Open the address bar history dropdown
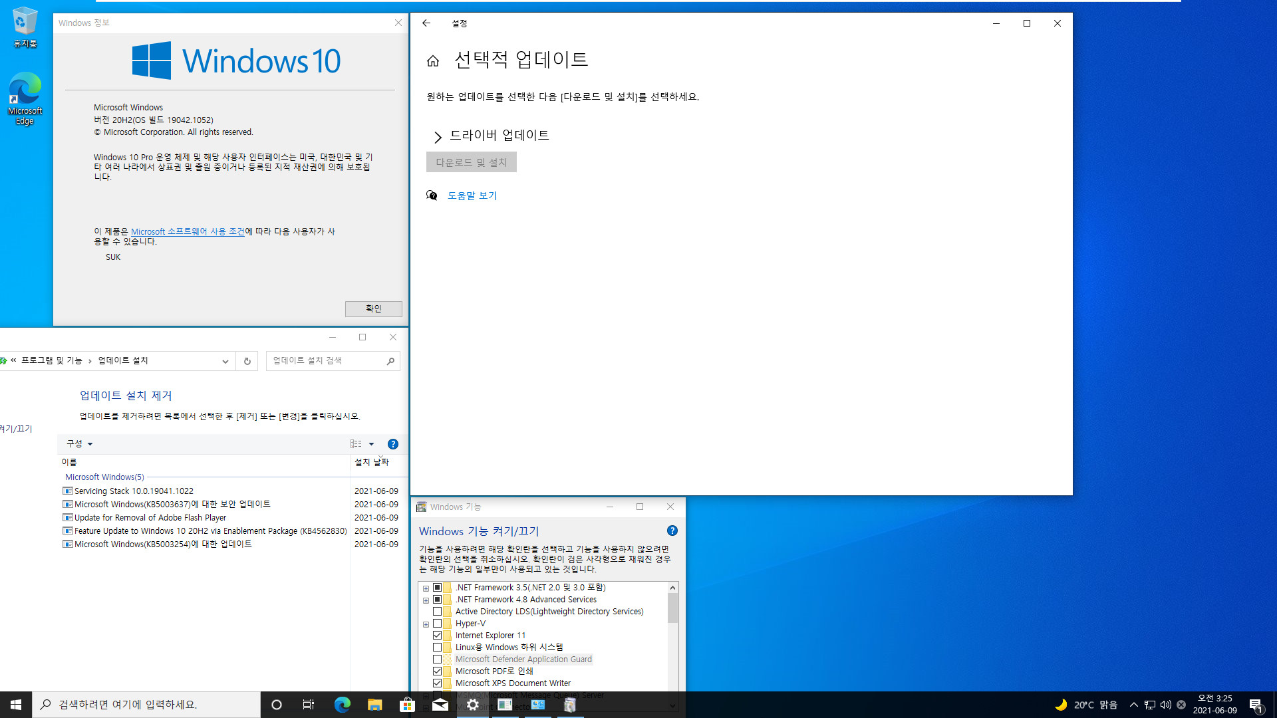The width and height of the screenshot is (1277, 718). [x=225, y=361]
